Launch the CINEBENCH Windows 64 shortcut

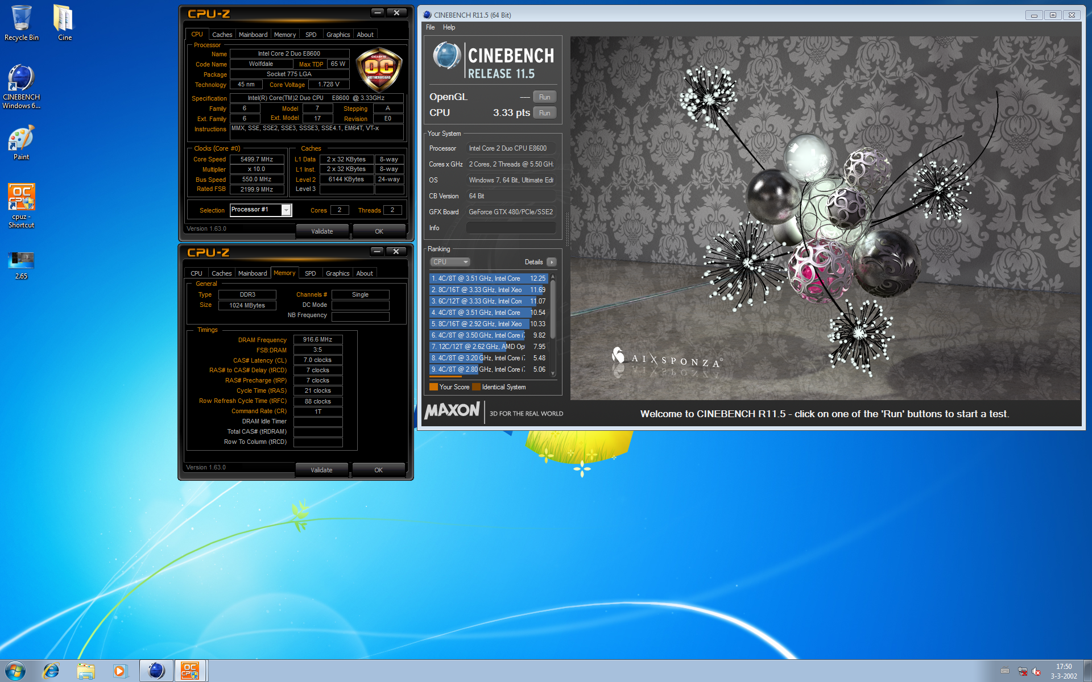21,86
